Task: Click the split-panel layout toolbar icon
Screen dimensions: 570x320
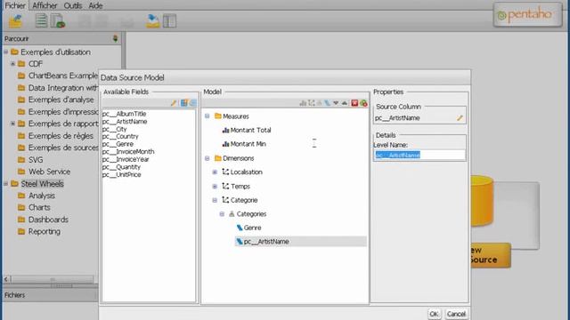Action: (169, 21)
